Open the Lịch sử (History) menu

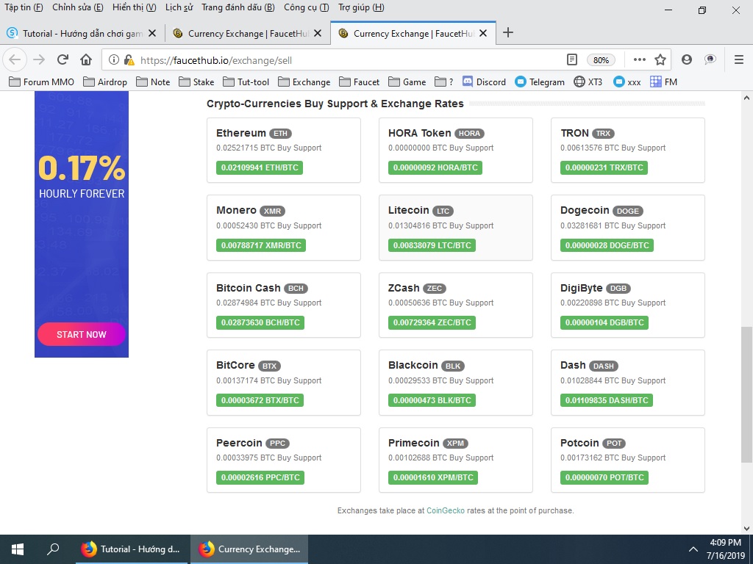coord(179,7)
